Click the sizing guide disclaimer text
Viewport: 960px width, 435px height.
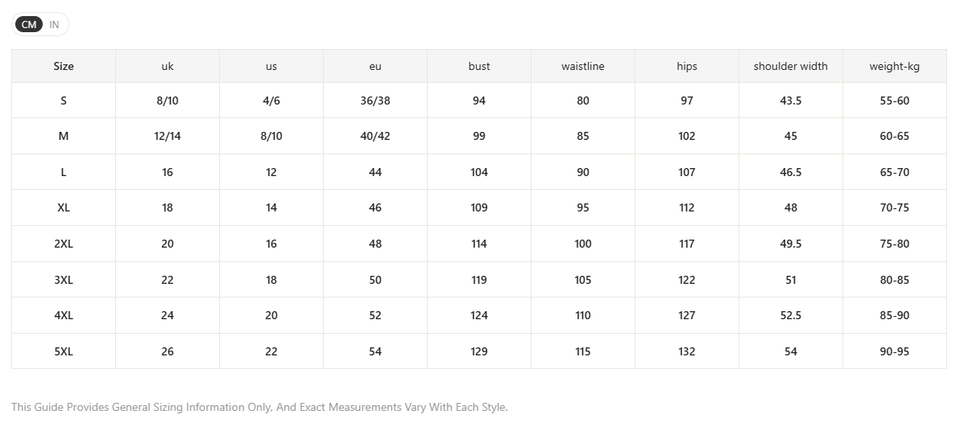259,407
